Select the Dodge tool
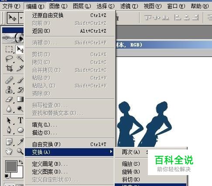The width and height of the screenshot is (212, 186). pos(20,109)
